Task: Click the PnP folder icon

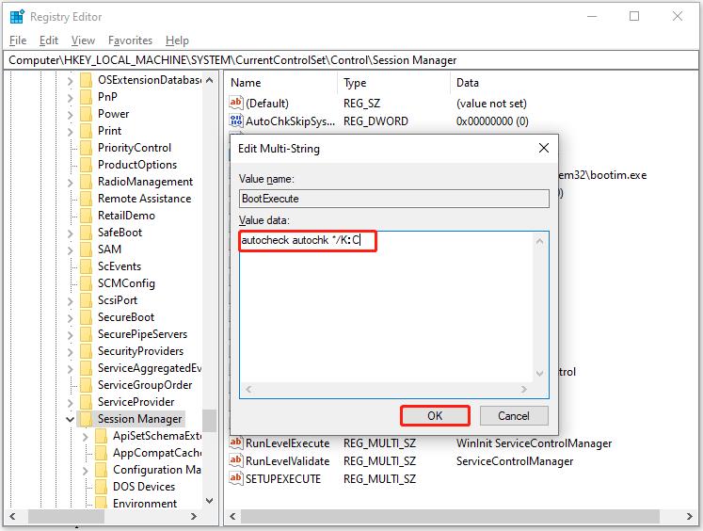Action: point(86,97)
